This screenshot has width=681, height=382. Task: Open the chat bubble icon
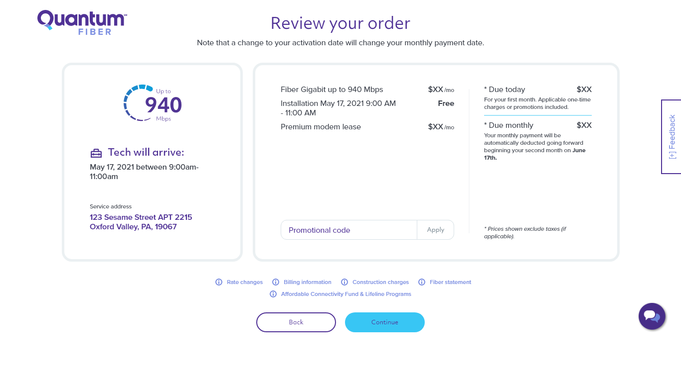tap(652, 316)
